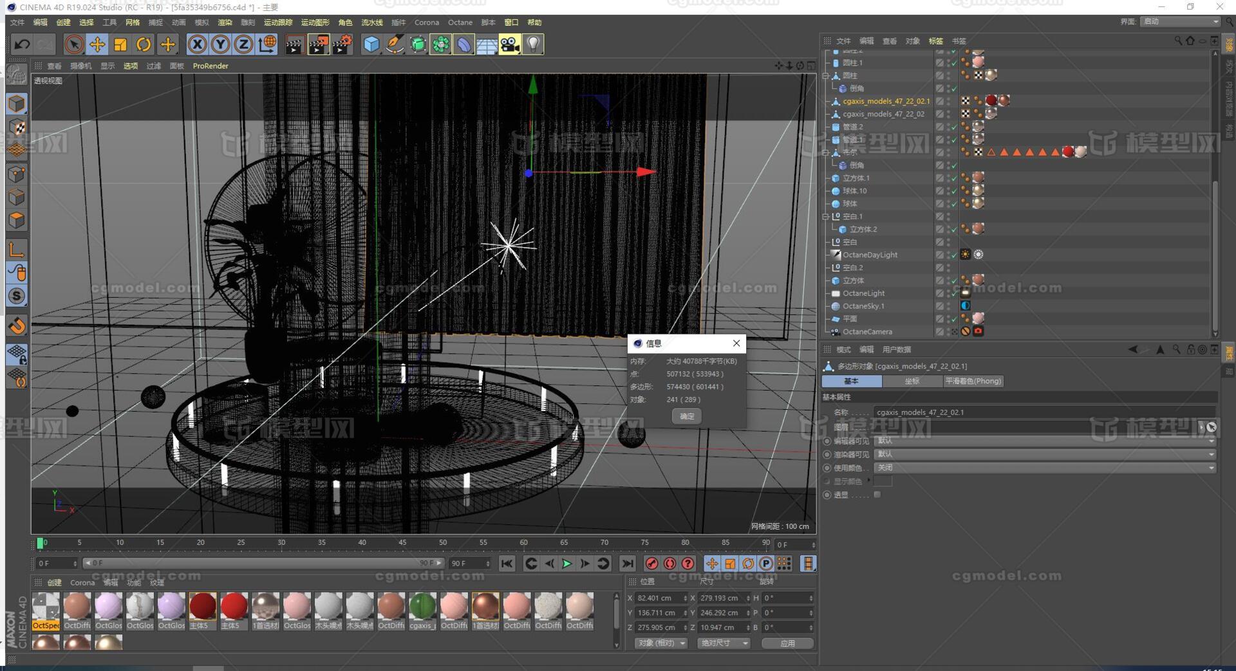The image size is (1236, 671).
Task: Click the Camera object icon
Action: click(x=510, y=44)
